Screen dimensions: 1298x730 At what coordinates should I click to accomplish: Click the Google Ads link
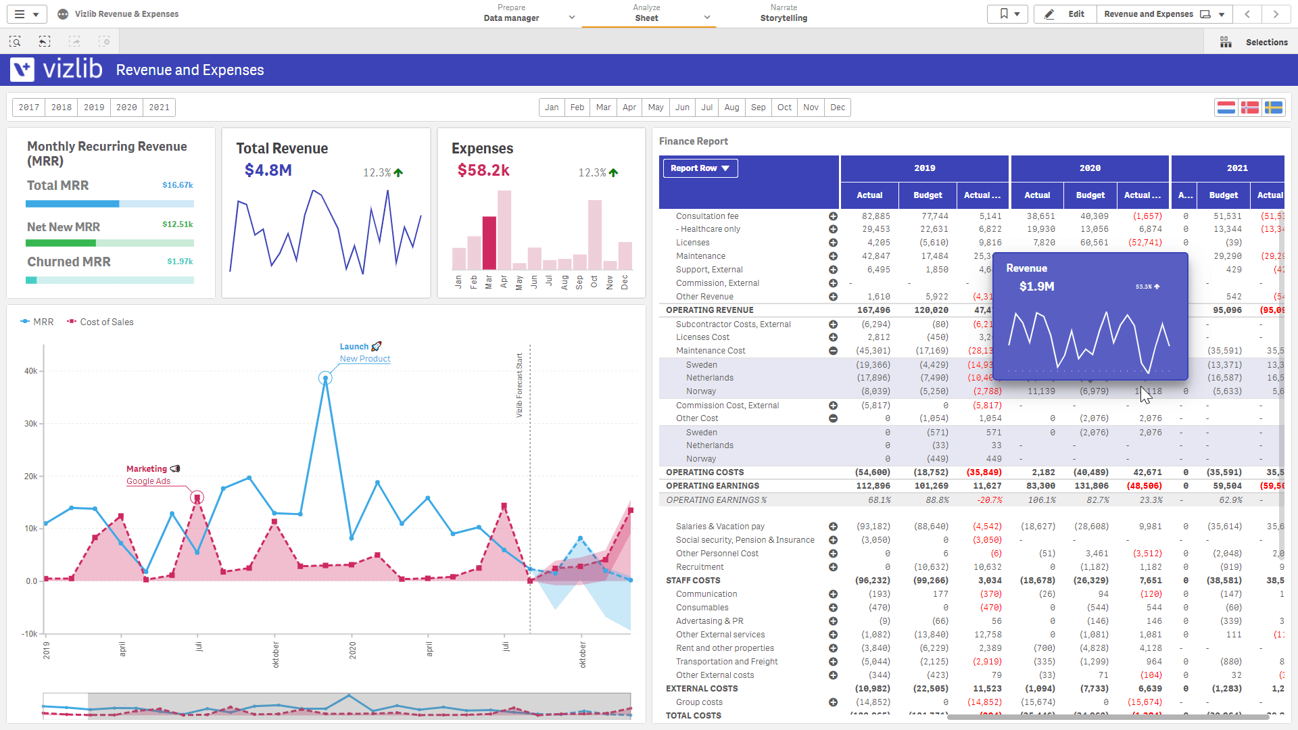click(x=148, y=481)
